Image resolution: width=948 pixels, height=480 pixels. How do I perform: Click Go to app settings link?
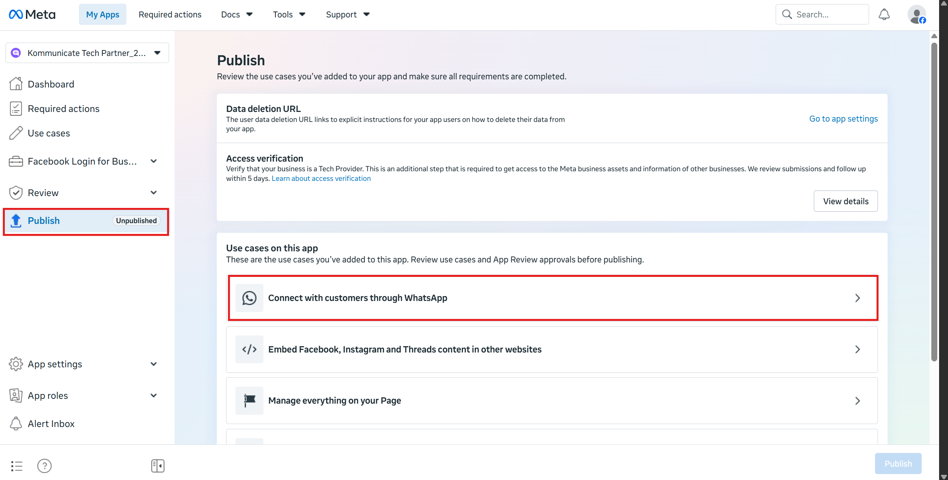843,119
